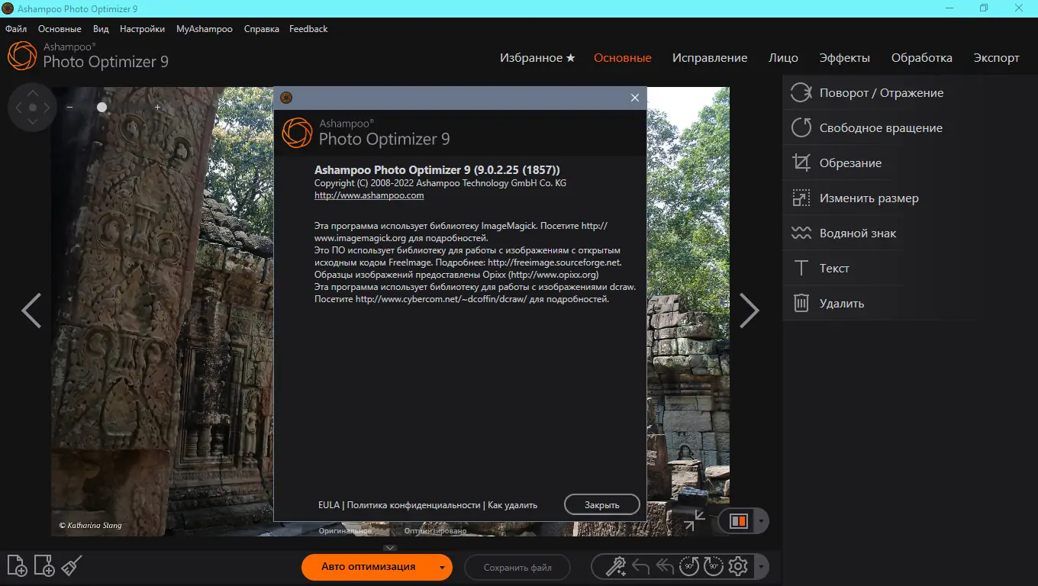Switch to the Обработка tab
Image resolution: width=1038 pixels, height=586 pixels.
pyautogui.click(x=922, y=58)
